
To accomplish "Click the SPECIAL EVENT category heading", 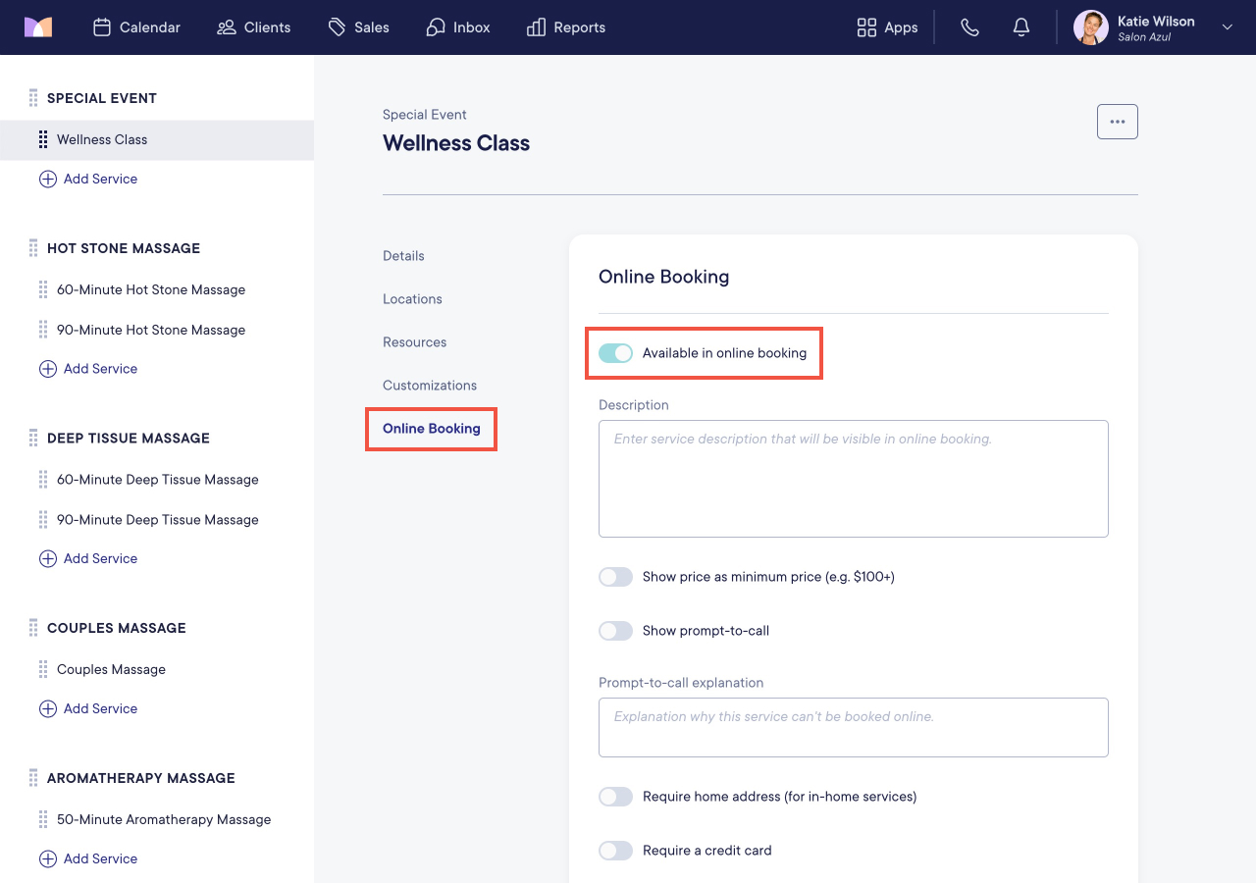I will click(102, 98).
